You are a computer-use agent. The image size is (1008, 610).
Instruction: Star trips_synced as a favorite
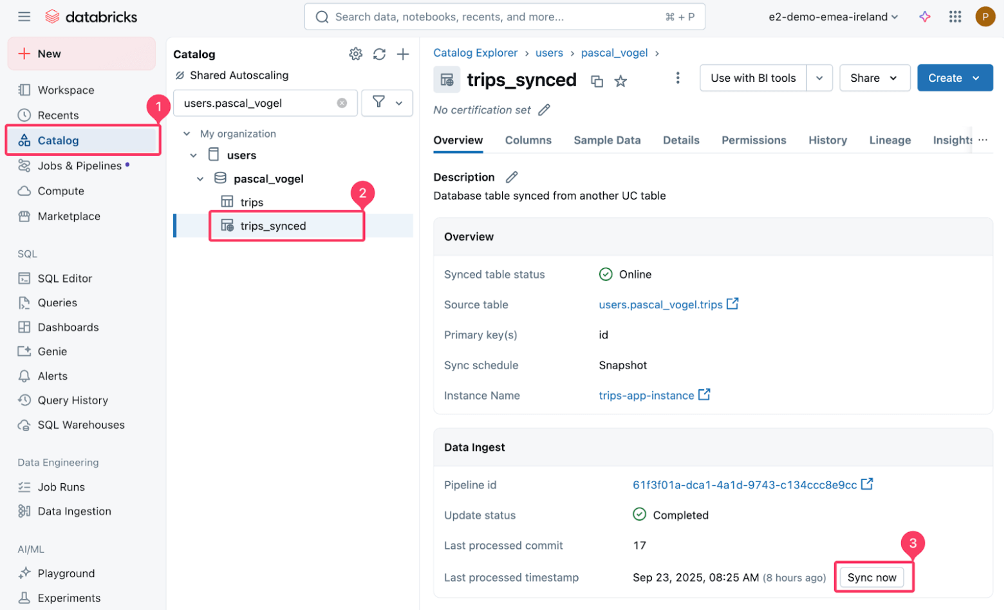(621, 81)
